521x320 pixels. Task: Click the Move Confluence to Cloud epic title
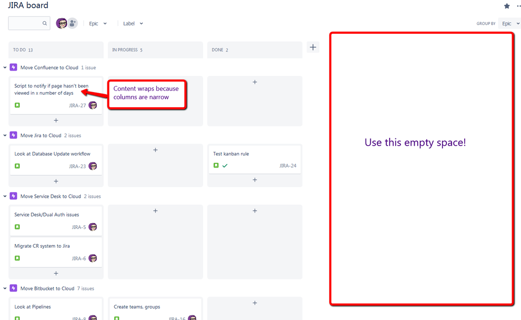(49, 67)
